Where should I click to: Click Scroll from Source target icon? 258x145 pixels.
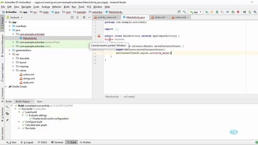tap(72, 17)
